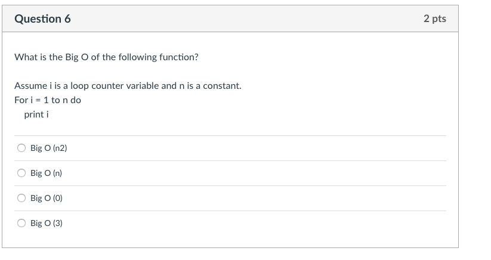Click the word "function?" in the question
The width and height of the screenshot is (491, 260).
[x=179, y=57]
